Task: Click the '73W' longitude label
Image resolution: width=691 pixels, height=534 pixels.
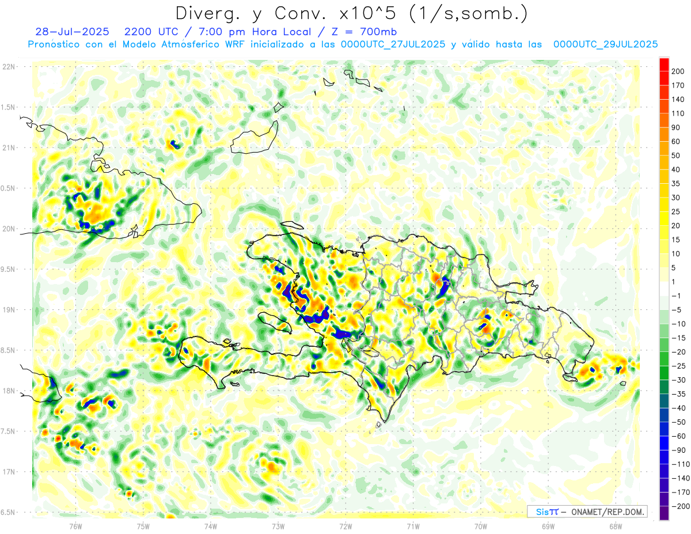Action: point(278,526)
